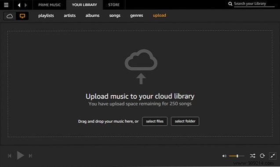Show artists in the library
This screenshot has width=280, height=167.
point(69,15)
